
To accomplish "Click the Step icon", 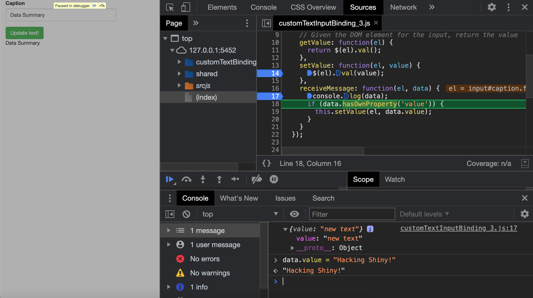I will pos(235,179).
